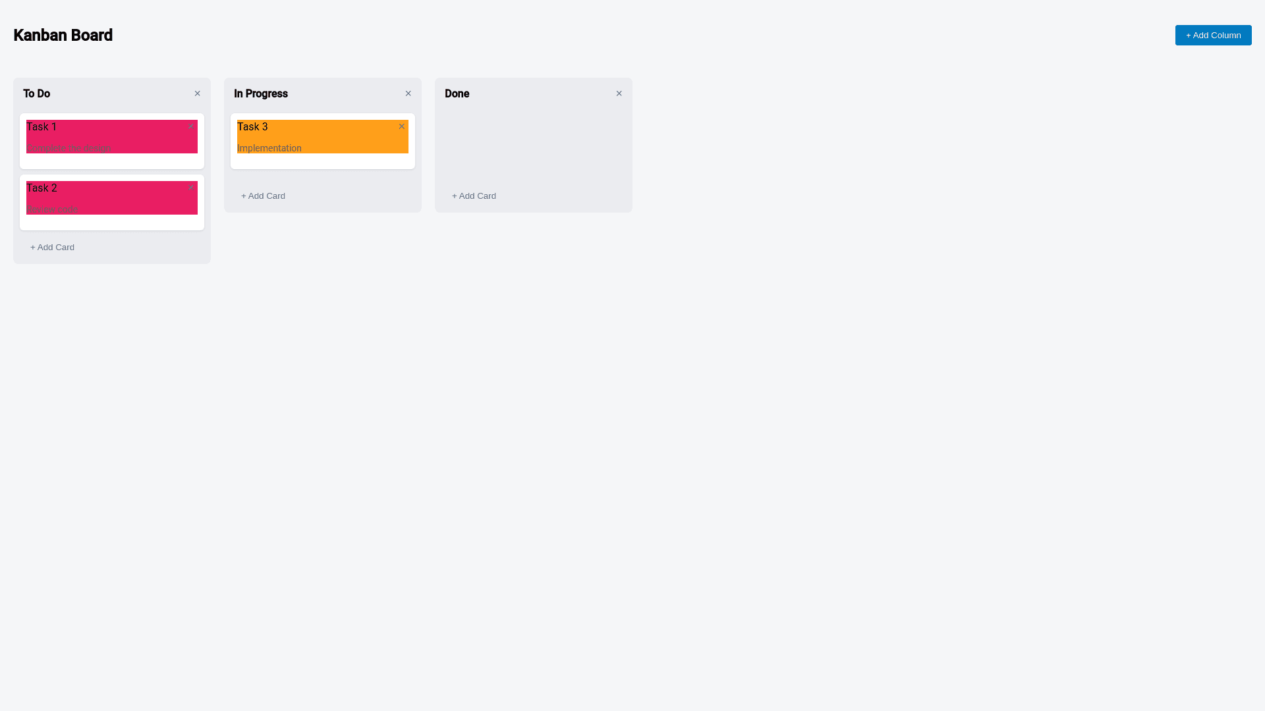Delete the Task 2 card
This screenshot has height=711, width=1265.
191,188
